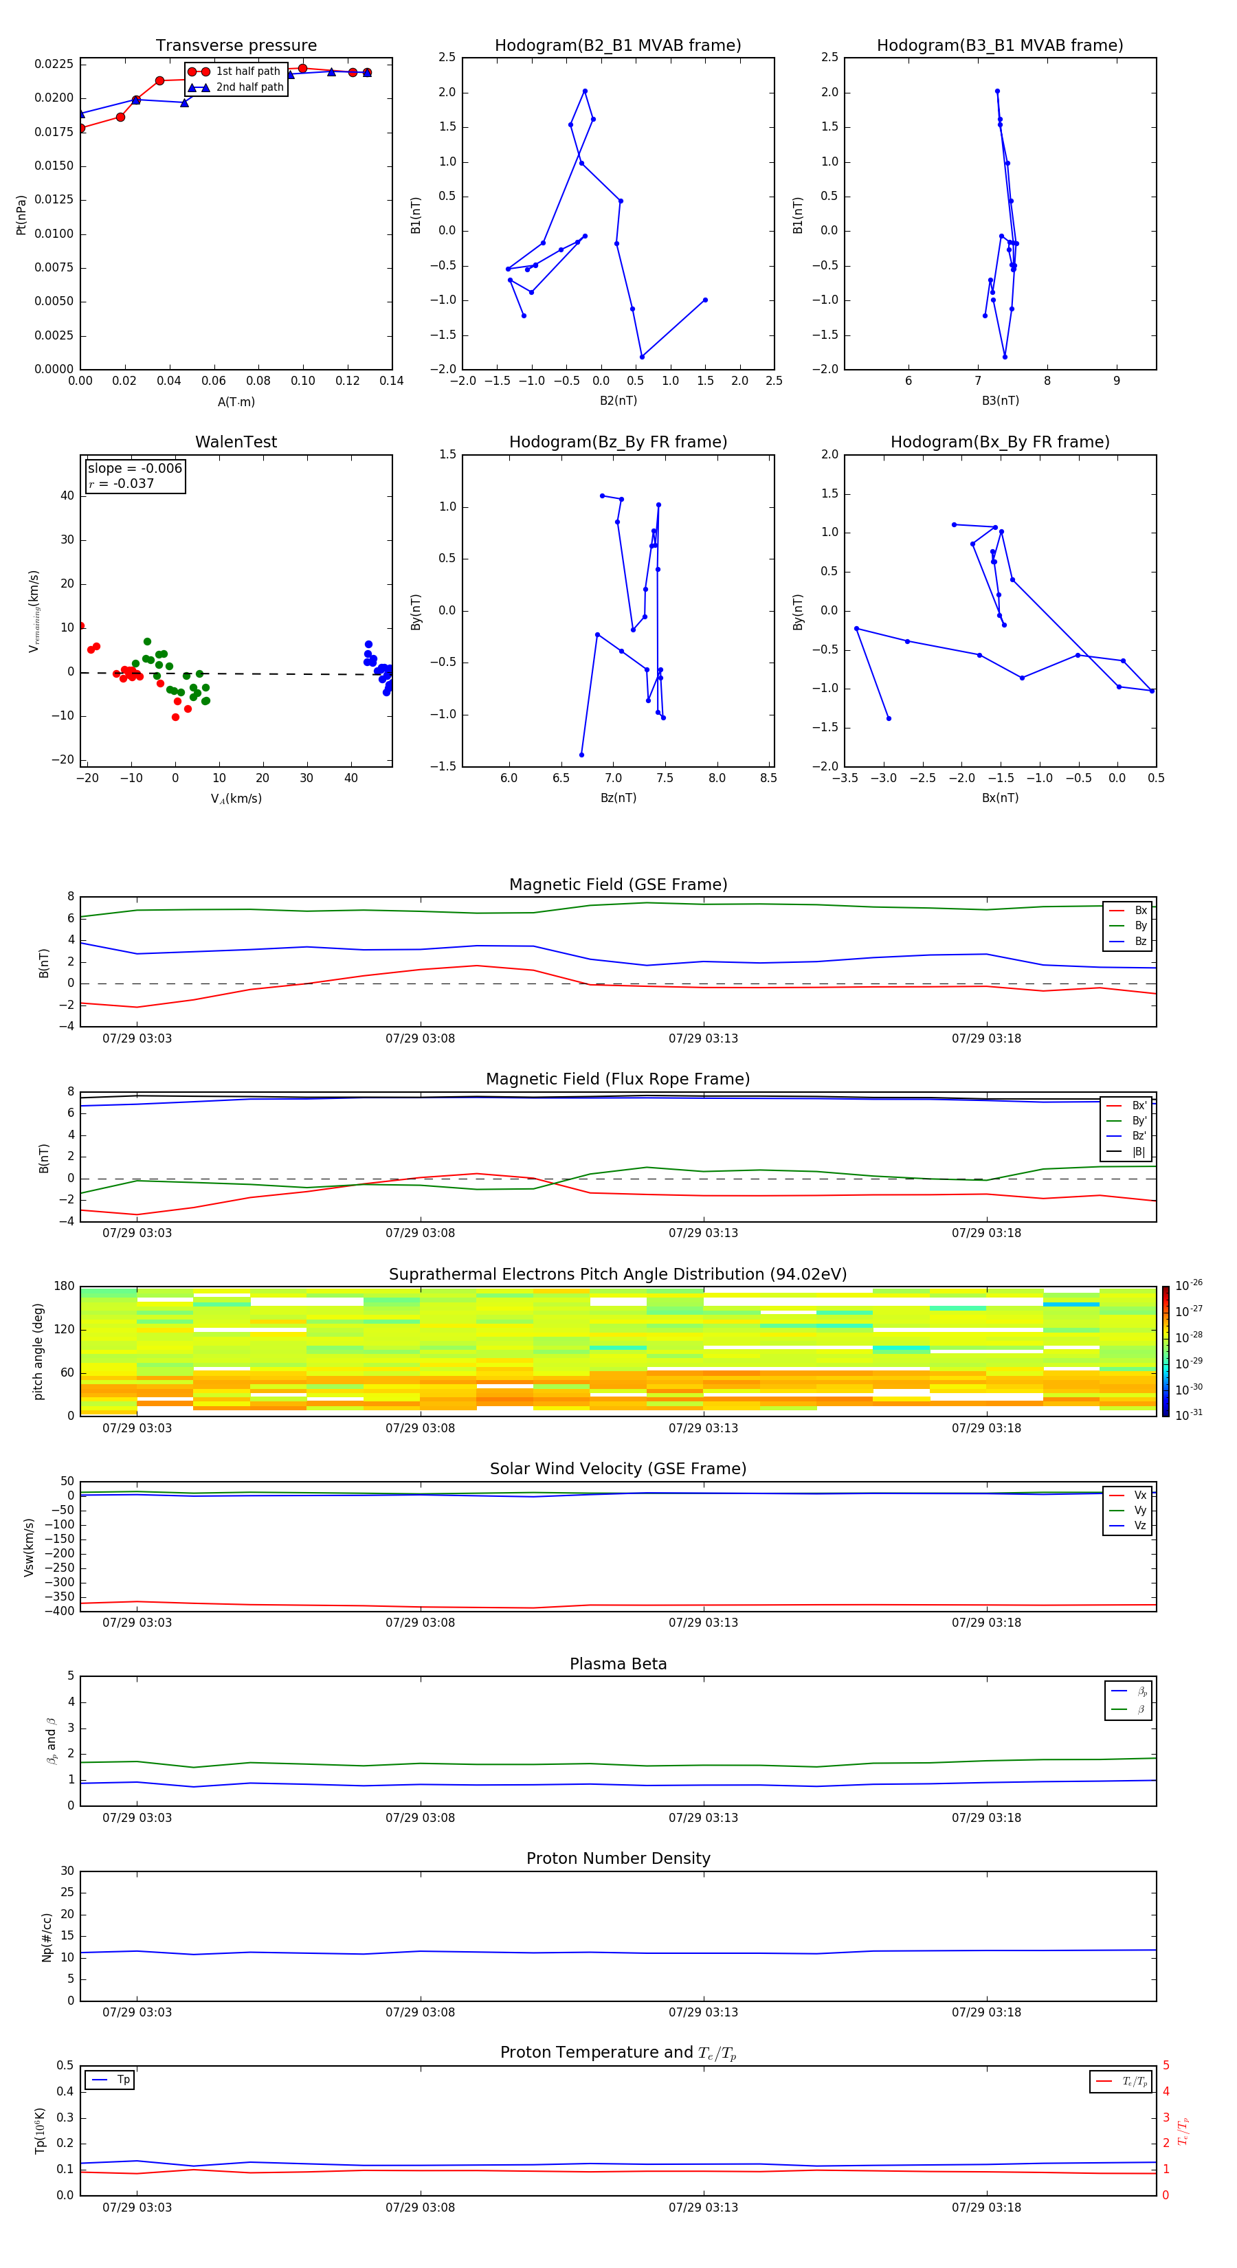Viewport: 1237px width, 2268px height.
Task: Click the 'pitch angle (deg)' axis label
Action: pos(38,1351)
